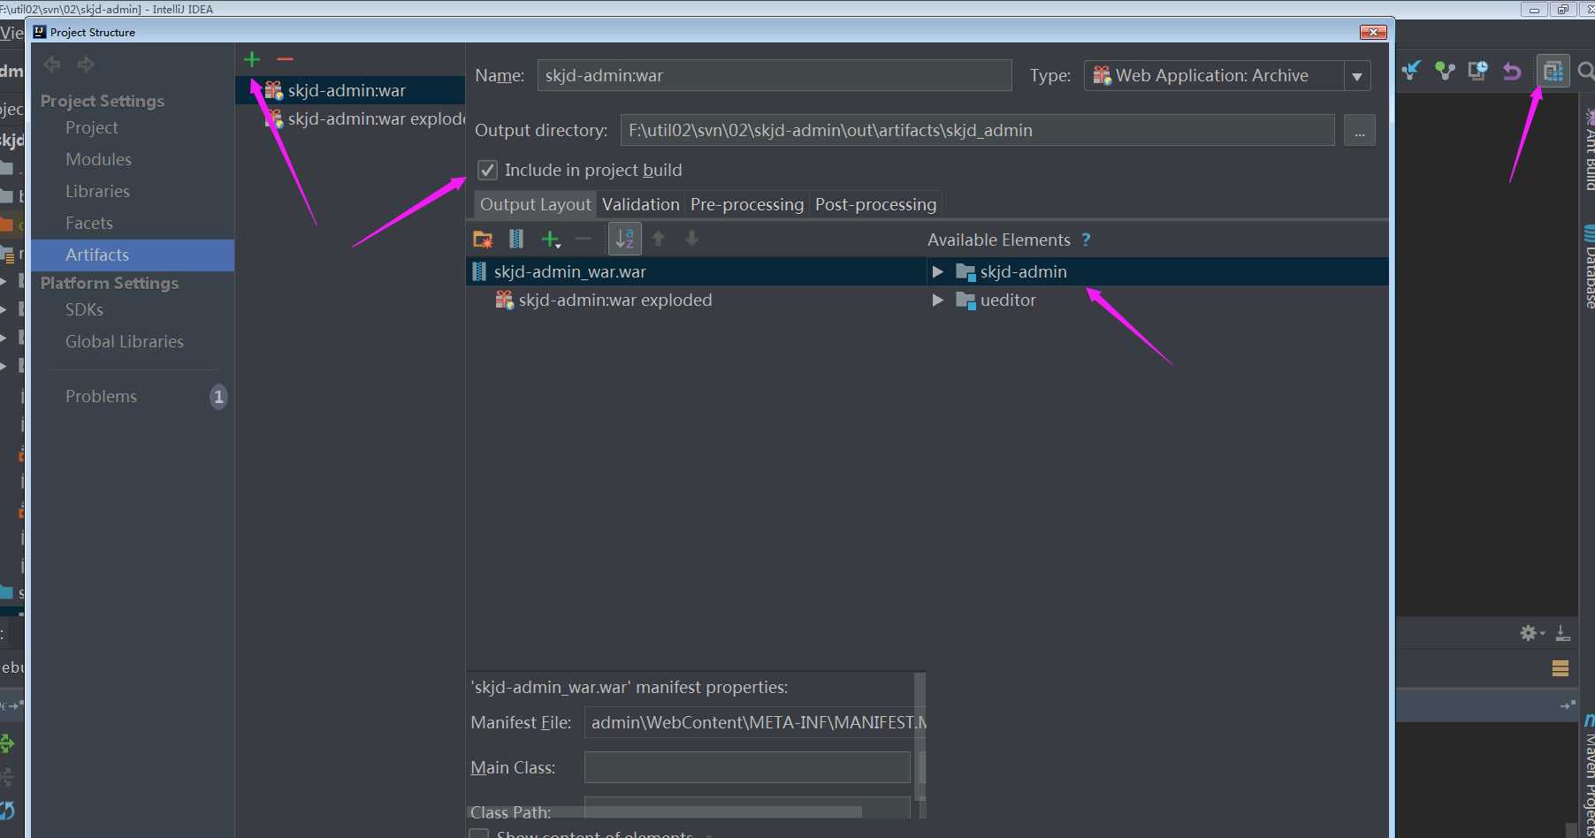Viewport: 1595px width, 838px height.
Task: Click the Show History clock icon
Action: (x=1478, y=71)
